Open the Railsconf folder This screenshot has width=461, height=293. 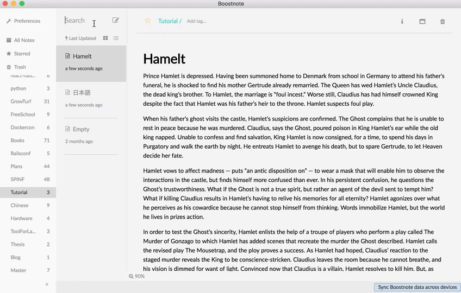(28, 153)
